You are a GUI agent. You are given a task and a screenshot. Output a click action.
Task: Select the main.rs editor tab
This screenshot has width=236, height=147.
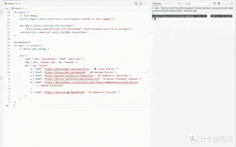click(x=13, y=3)
